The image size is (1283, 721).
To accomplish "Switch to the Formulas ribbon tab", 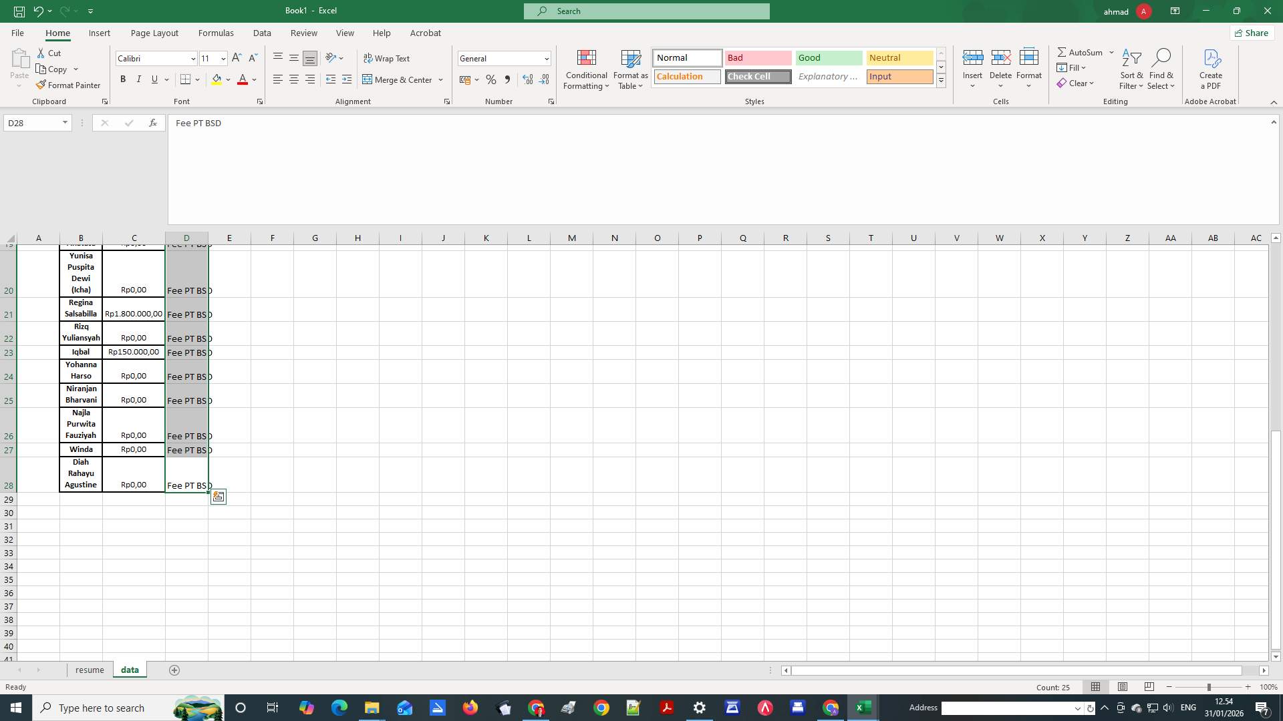I will coord(216,33).
